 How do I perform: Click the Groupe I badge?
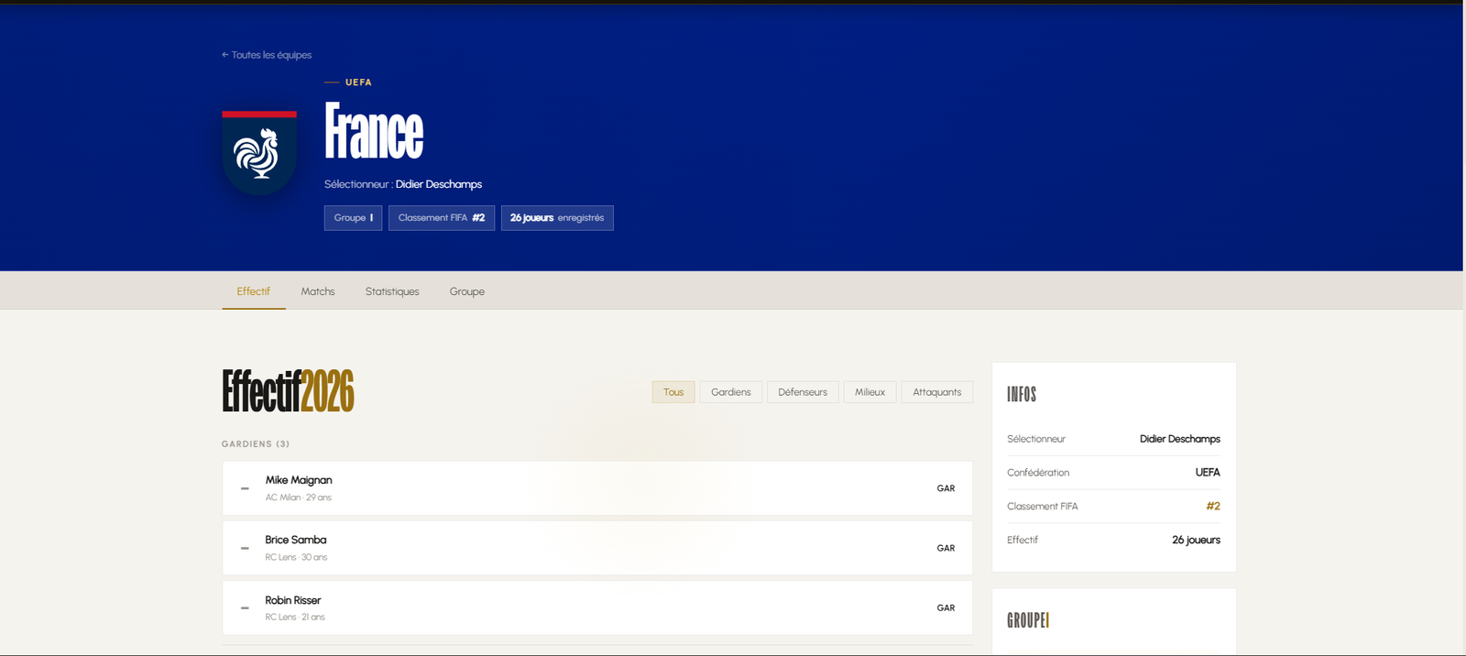[353, 218]
